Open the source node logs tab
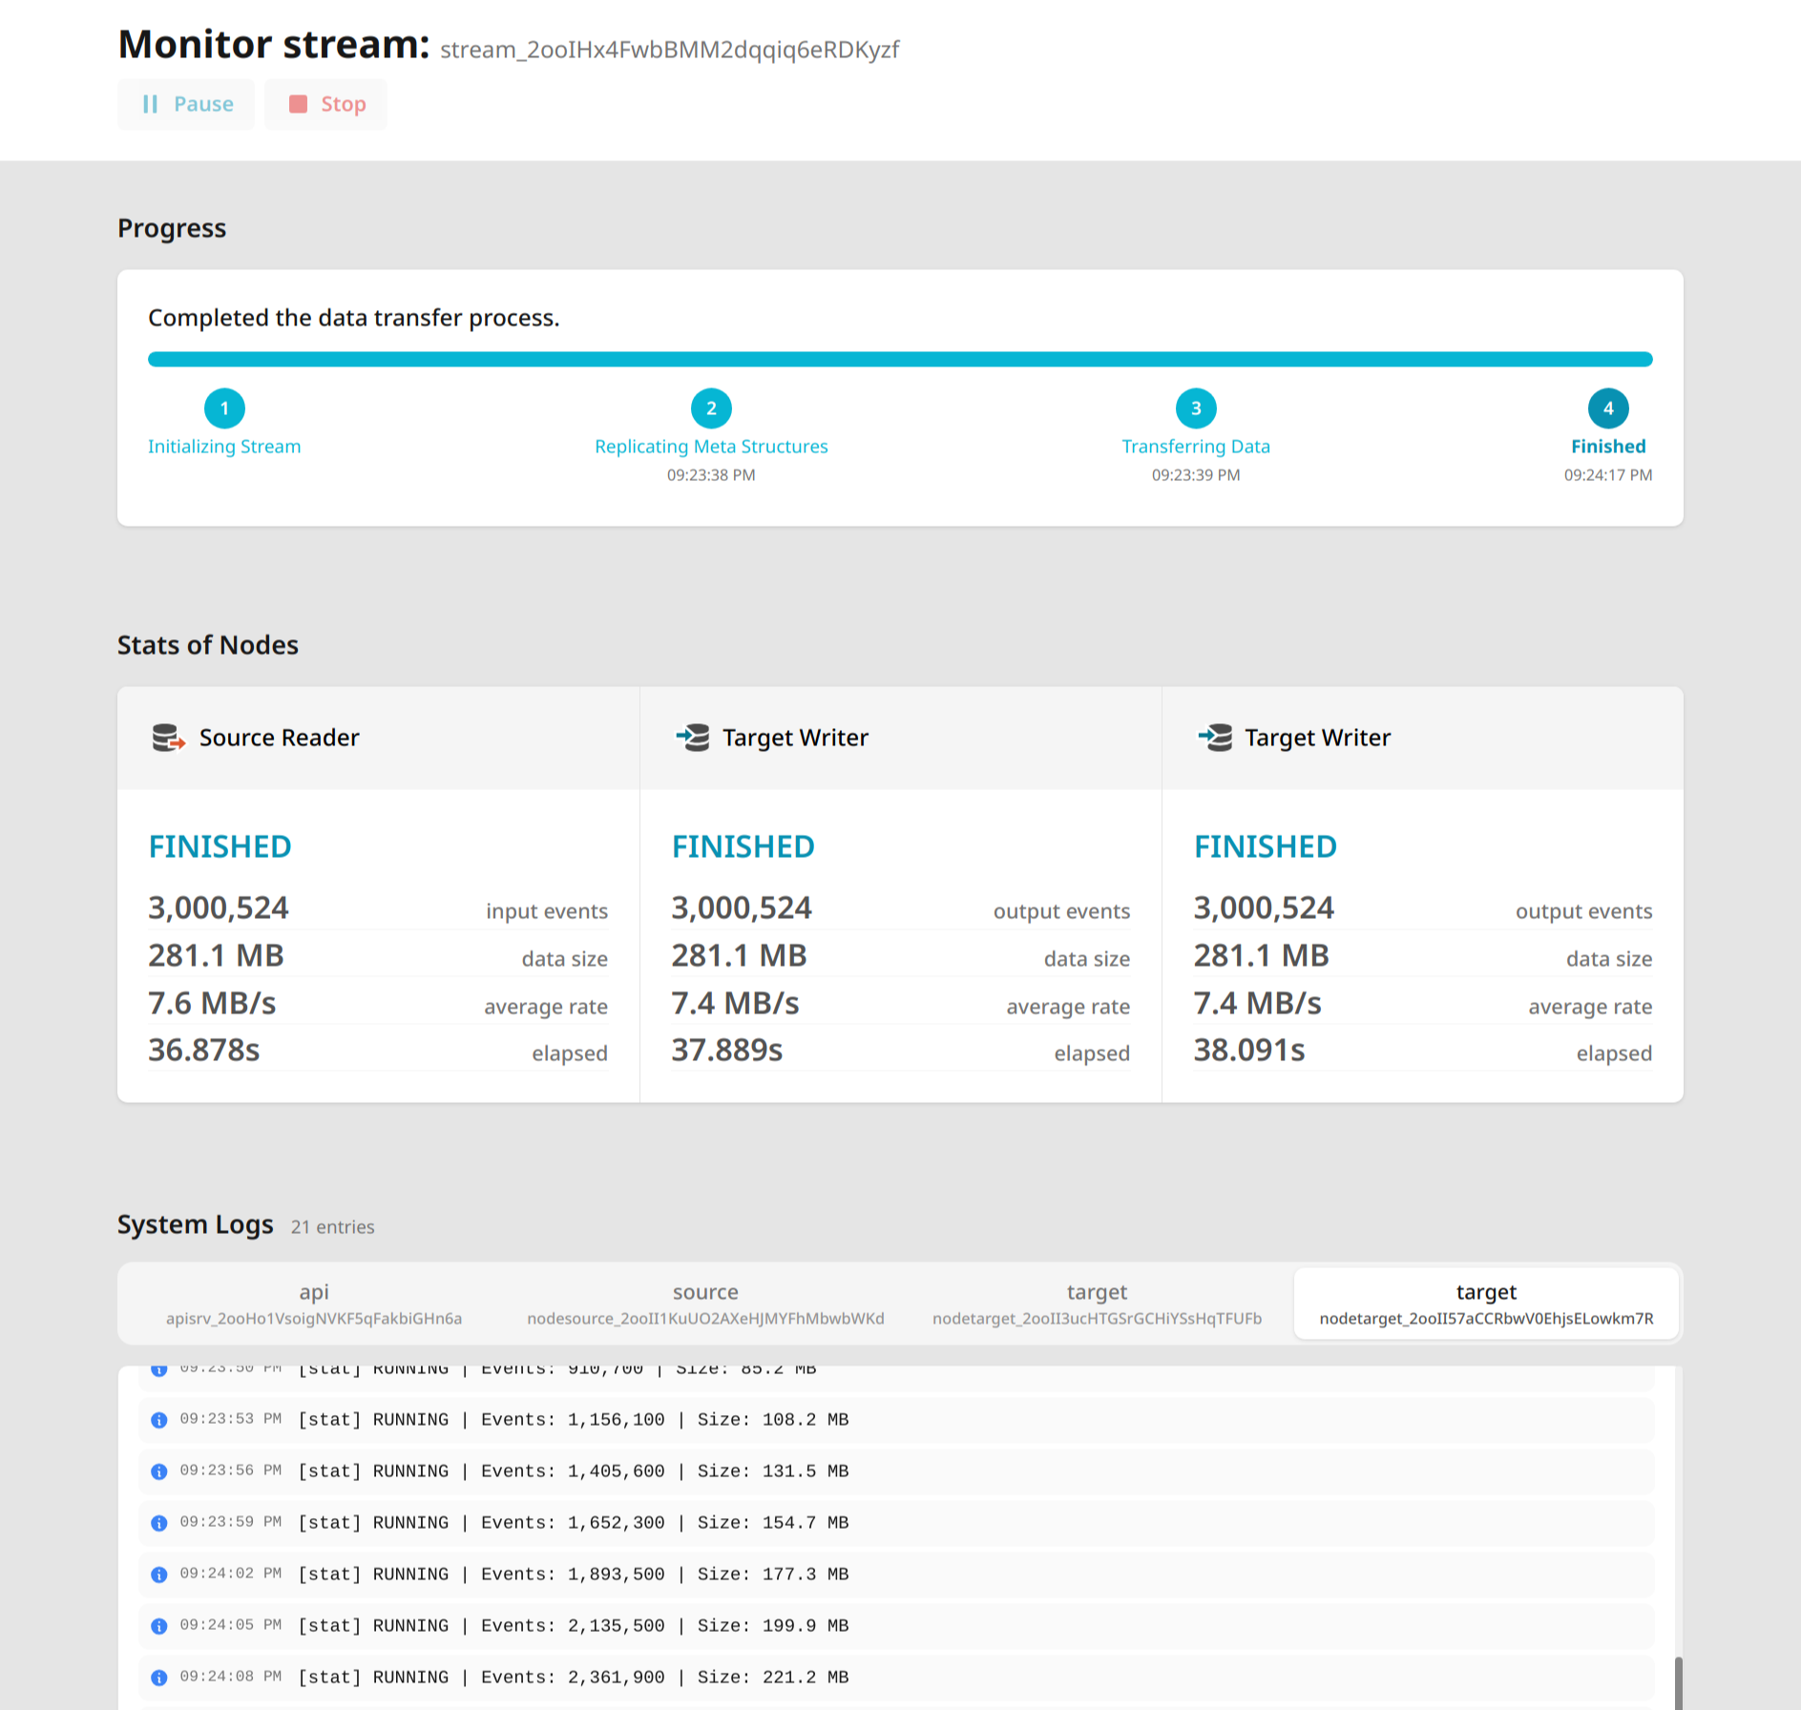1801x1710 pixels. pos(705,1303)
